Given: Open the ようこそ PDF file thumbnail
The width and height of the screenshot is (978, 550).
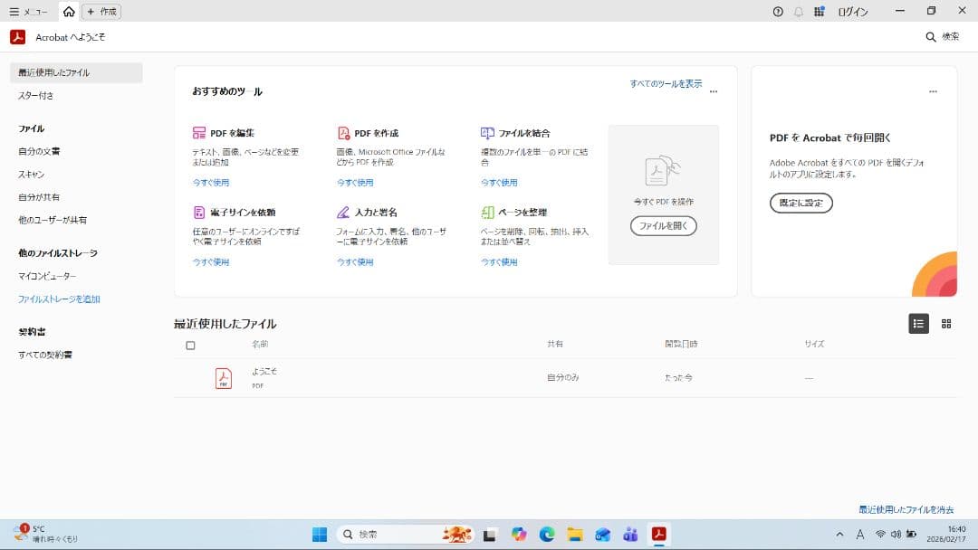Looking at the screenshot, I should tap(224, 378).
